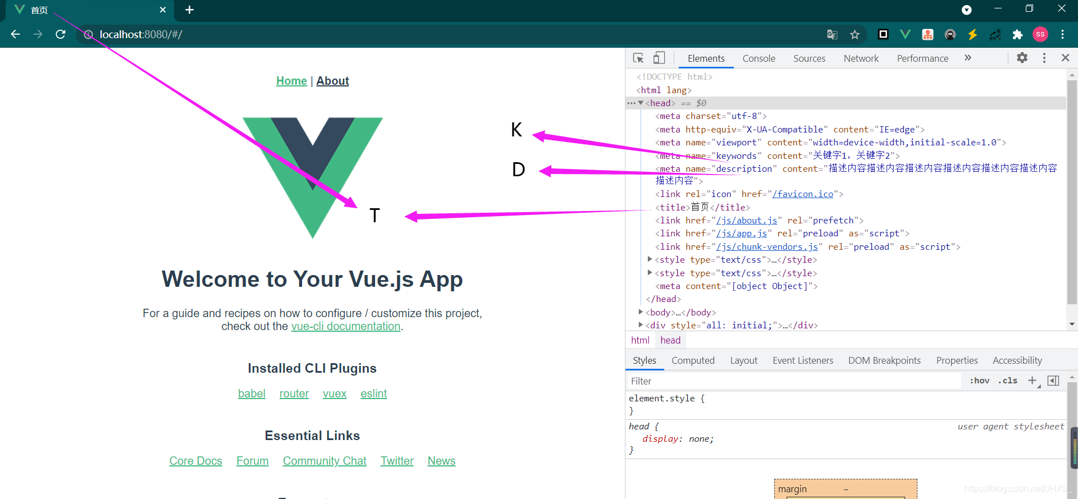Open the vue-cli documentation link

point(346,326)
